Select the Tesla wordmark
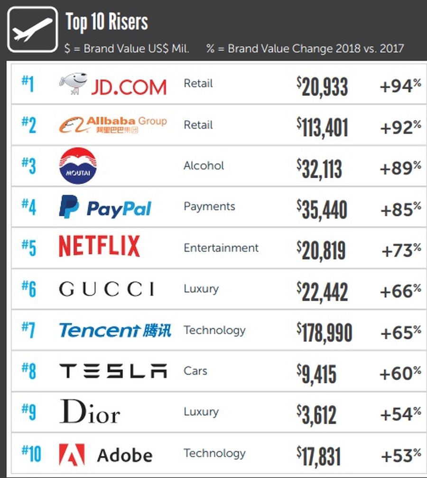 (113, 371)
